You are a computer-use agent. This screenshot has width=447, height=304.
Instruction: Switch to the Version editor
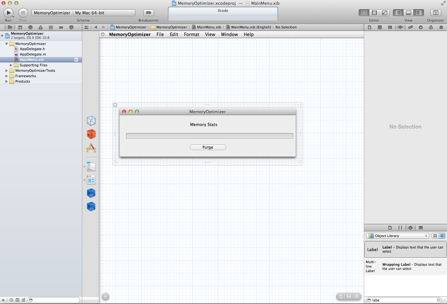(x=385, y=13)
